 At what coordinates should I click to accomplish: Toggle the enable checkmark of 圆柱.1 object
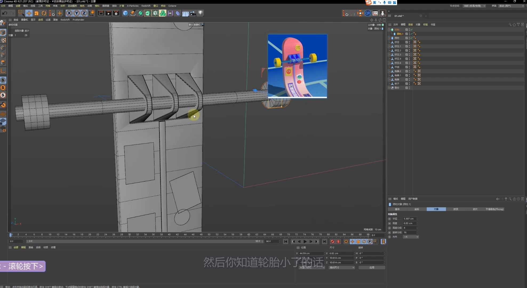(x=412, y=34)
